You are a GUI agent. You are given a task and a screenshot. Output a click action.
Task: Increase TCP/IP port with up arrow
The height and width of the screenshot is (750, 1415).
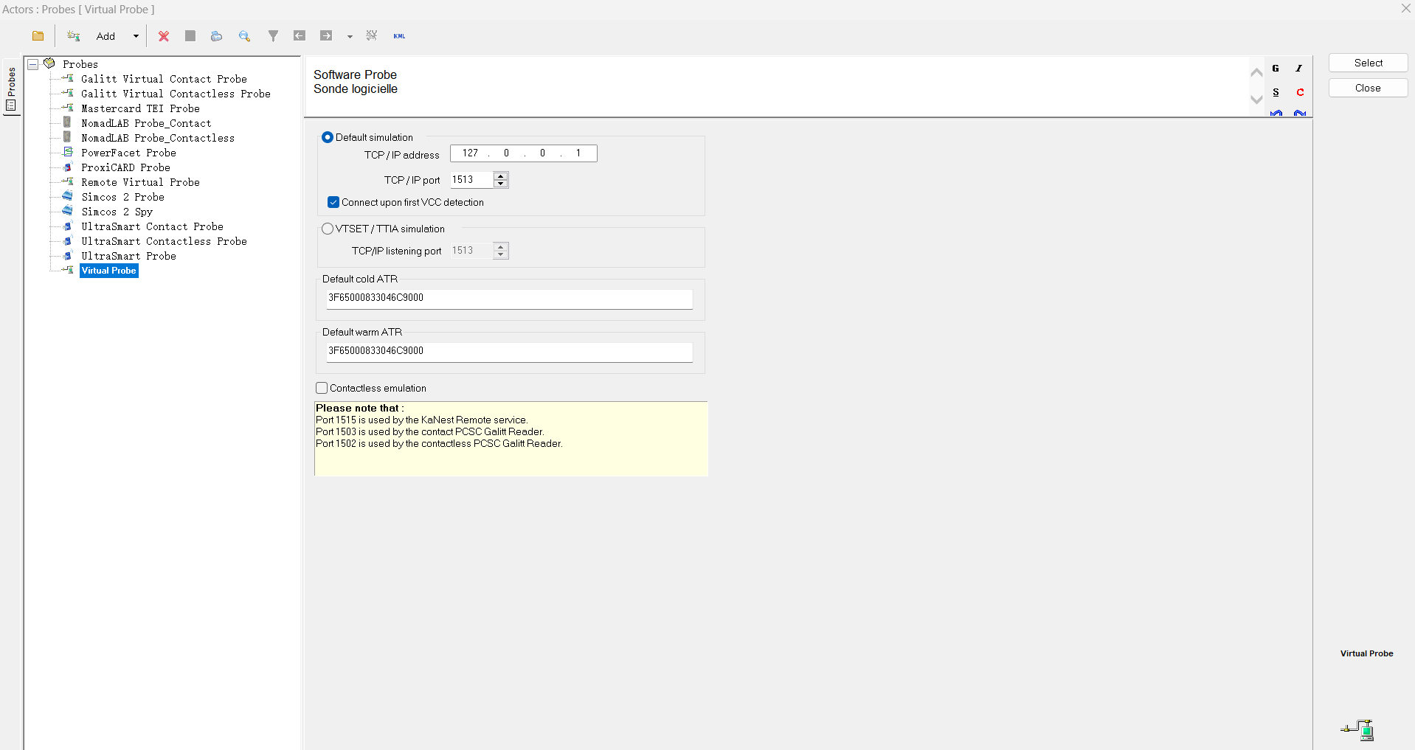point(501,176)
